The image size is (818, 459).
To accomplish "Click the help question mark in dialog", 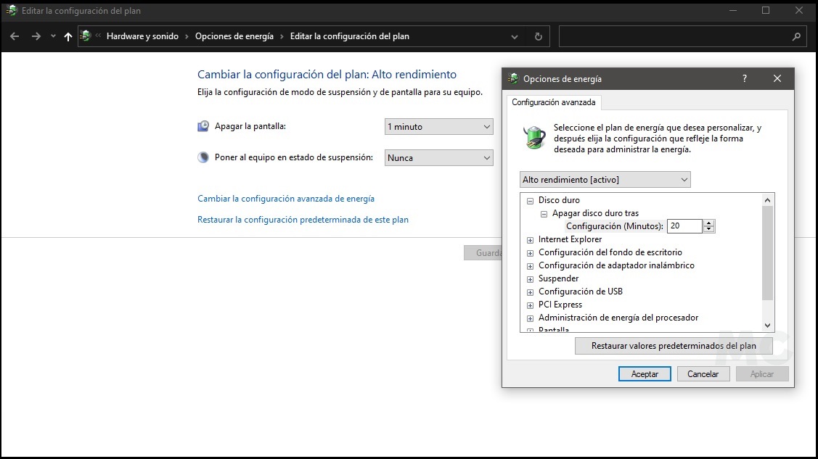I will pos(744,78).
